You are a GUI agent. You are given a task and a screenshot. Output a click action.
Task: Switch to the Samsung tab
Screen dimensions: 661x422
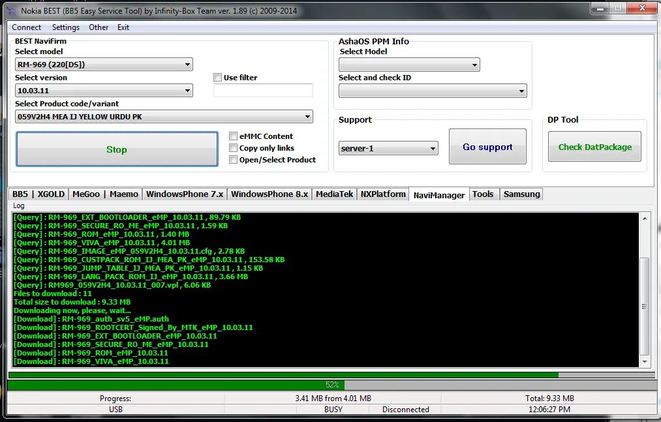[521, 194]
